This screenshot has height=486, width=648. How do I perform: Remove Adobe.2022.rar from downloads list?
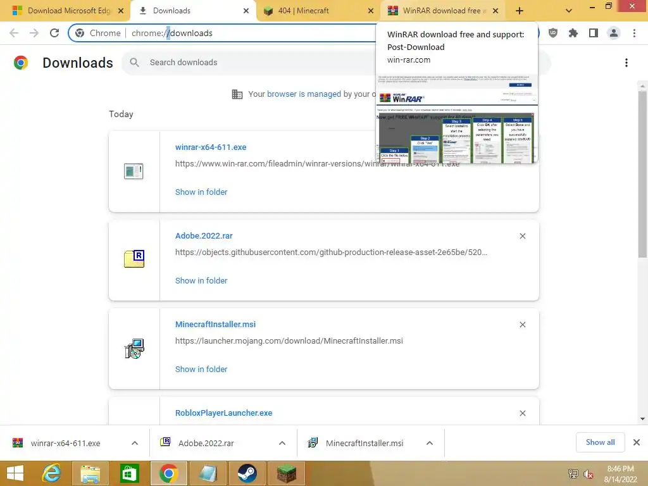pos(522,236)
